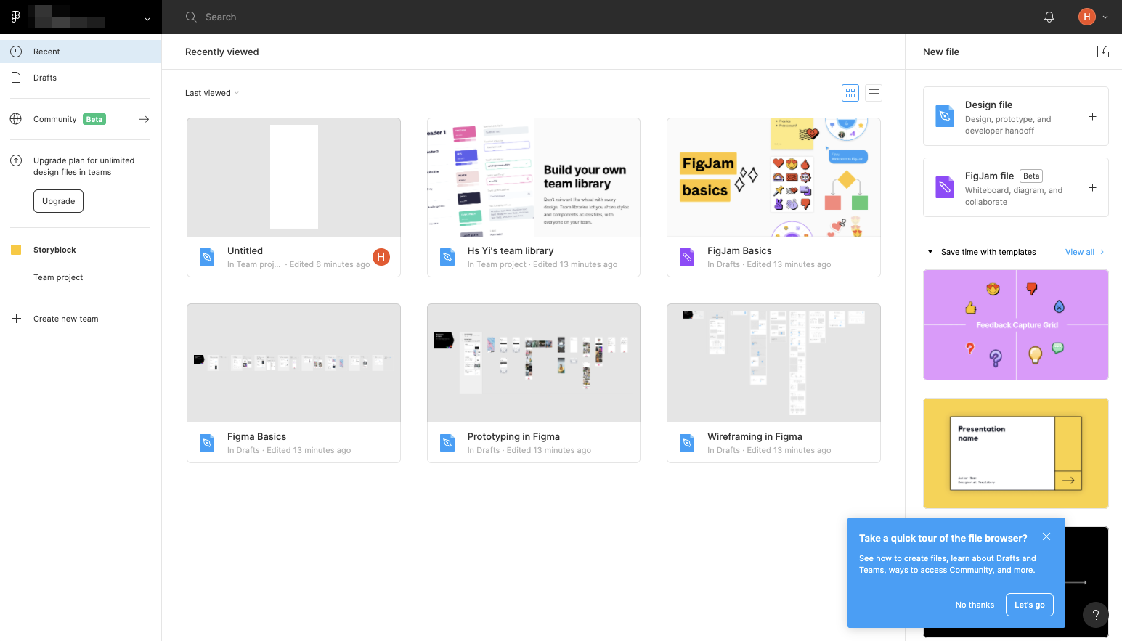Click the Prototyping in Figma file icon
Image resolution: width=1122 pixels, height=641 pixels.
pyautogui.click(x=447, y=443)
